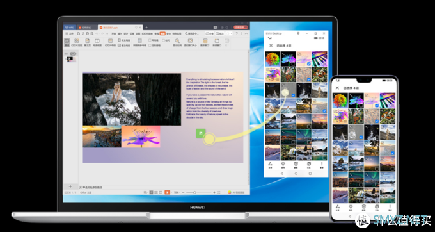The height and width of the screenshot is (232, 435).
Task: Switch to the highlighted orange View ribbon tab
Action: coord(162,33)
